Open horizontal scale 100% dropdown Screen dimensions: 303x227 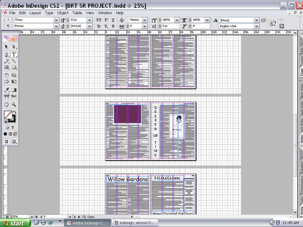point(207,20)
